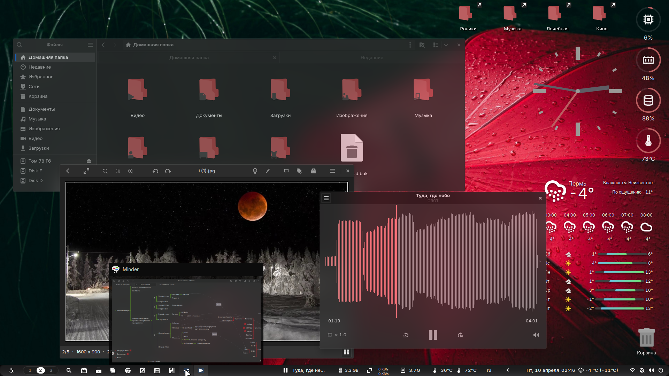
Task: Pause the playing track
Action: coord(433,335)
